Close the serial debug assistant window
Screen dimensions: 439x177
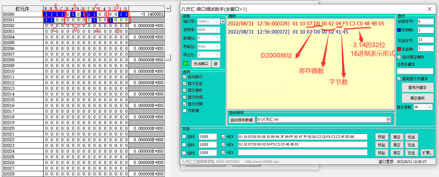[x=429, y=9]
